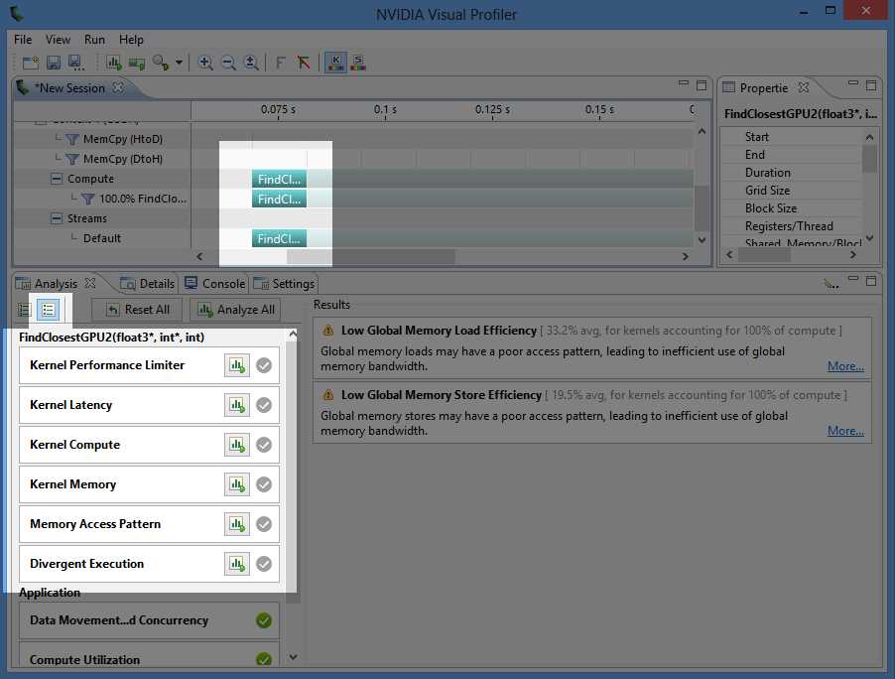Collapse the Streams tree node
The image size is (895, 679).
tap(56, 218)
